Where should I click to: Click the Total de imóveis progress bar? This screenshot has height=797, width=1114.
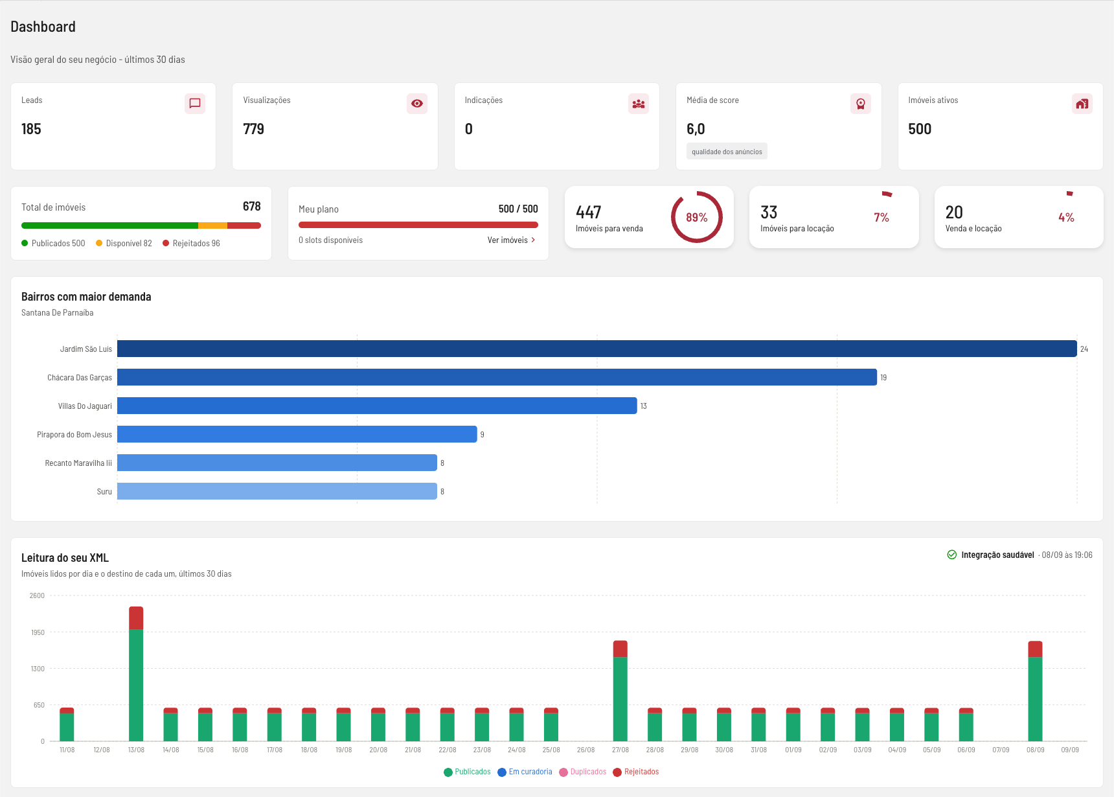point(141,225)
